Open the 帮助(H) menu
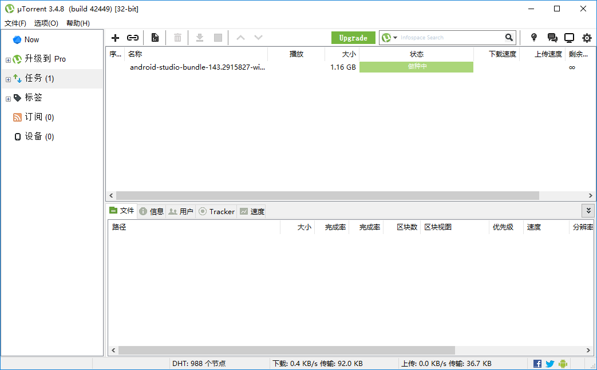The width and height of the screenshot is (597, 370). (x=78, y=23)
